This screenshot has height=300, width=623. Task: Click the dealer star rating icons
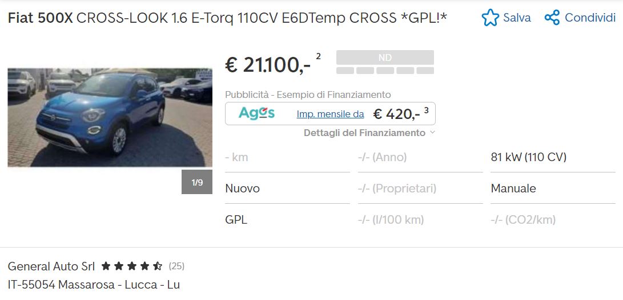(x=132, y=266)
